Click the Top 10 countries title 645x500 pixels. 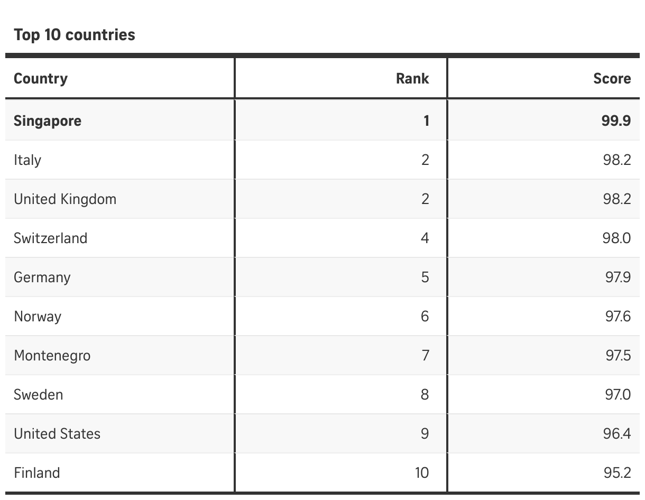(75, 35)
